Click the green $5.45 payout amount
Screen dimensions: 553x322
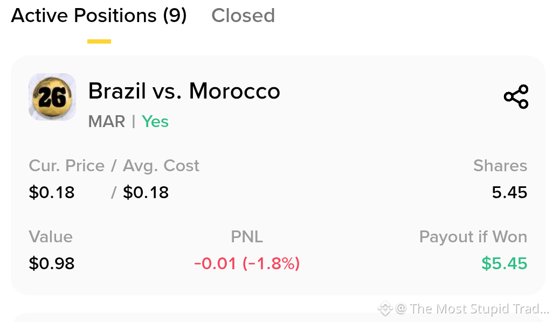[x=504, y=263]
